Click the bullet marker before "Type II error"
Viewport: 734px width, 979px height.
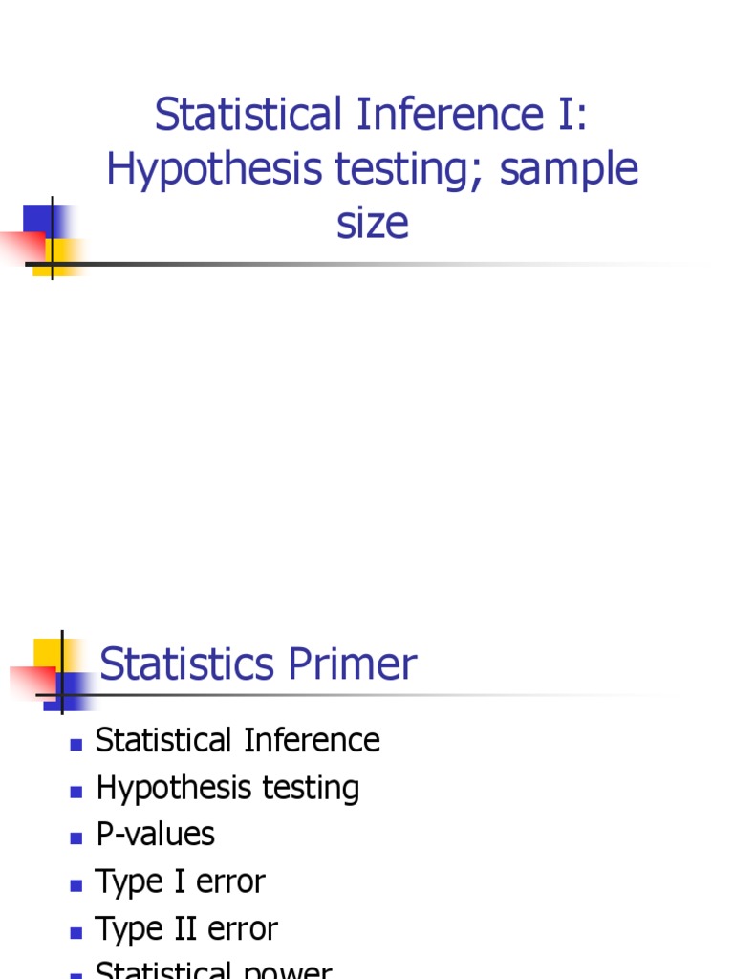(76, 933)
